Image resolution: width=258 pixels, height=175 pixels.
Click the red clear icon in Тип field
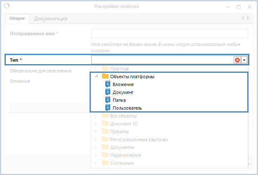coord(237,60)
